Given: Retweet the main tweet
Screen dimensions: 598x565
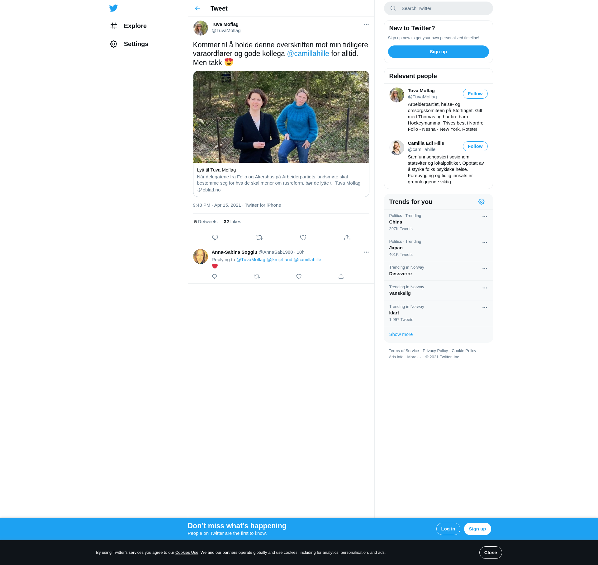Looking at the screenshot, I should pyautogui.click(x=259, y=238).
